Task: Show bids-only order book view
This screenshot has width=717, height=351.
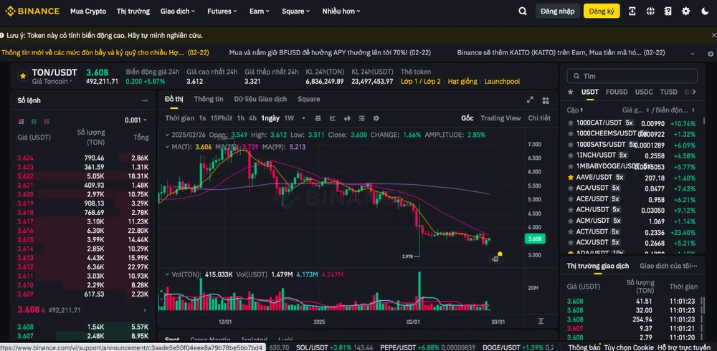Action: [x=34, y=121]
